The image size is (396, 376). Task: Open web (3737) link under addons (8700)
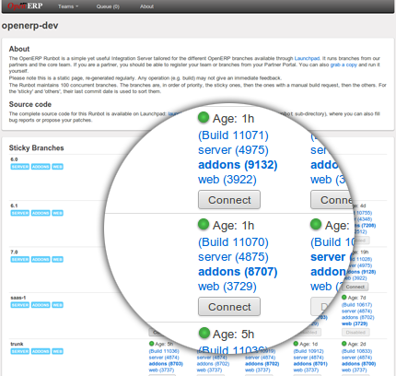click(355, 370)
